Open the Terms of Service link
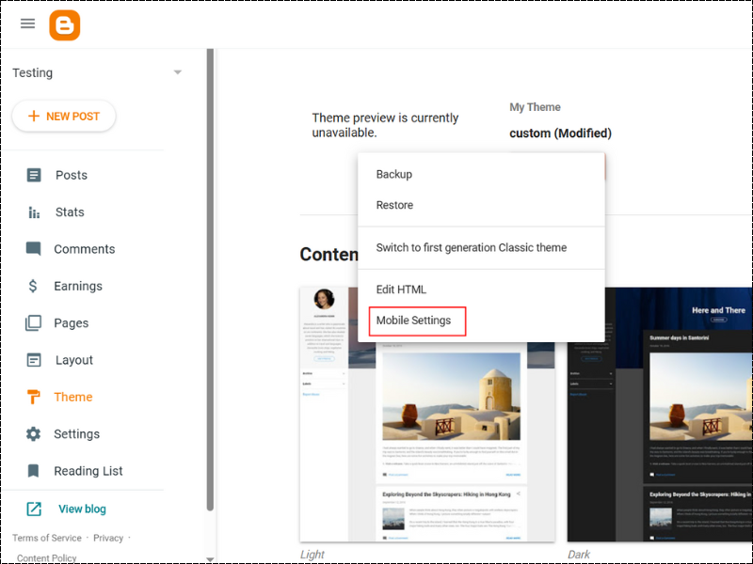The height and width of the screenshot is (564, 753). point(47,538)
